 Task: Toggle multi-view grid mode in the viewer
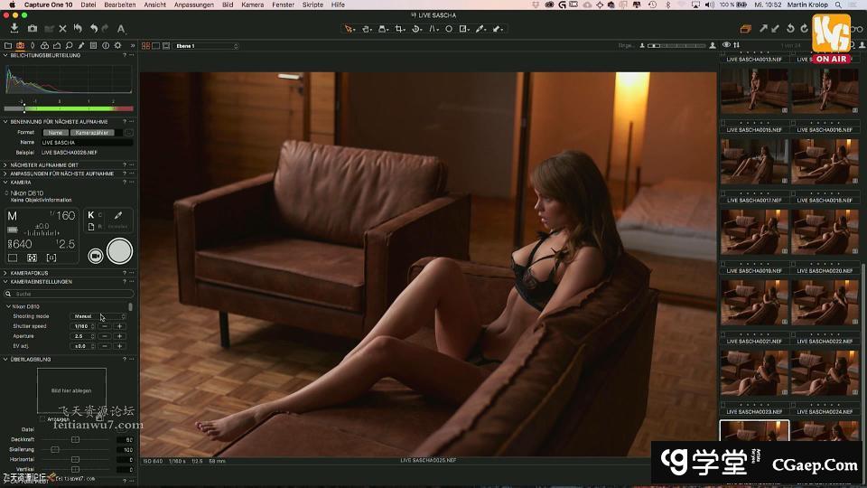click(144, 45)
